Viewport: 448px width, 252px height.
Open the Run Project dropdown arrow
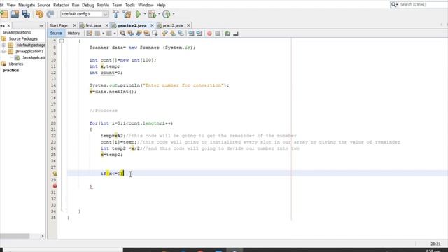click(145, 14)
